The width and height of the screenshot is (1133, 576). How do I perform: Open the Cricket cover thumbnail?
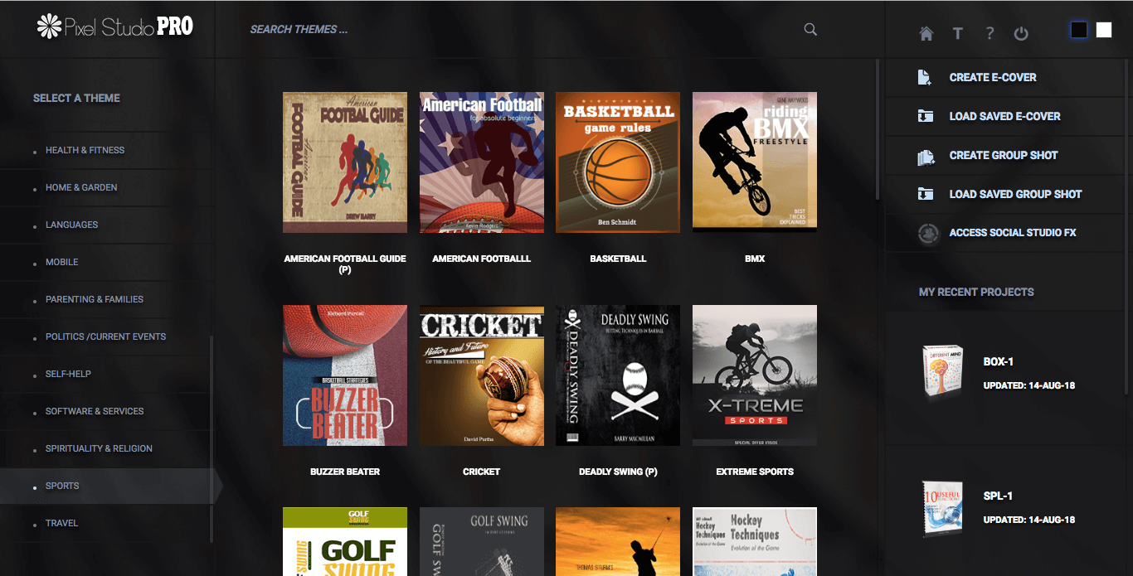482,375
